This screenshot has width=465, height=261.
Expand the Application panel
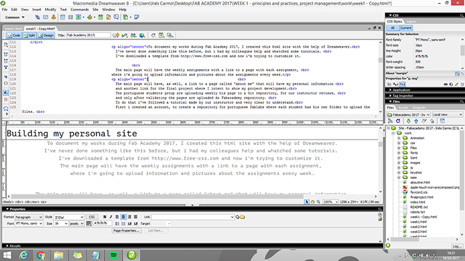coord(400,90)
